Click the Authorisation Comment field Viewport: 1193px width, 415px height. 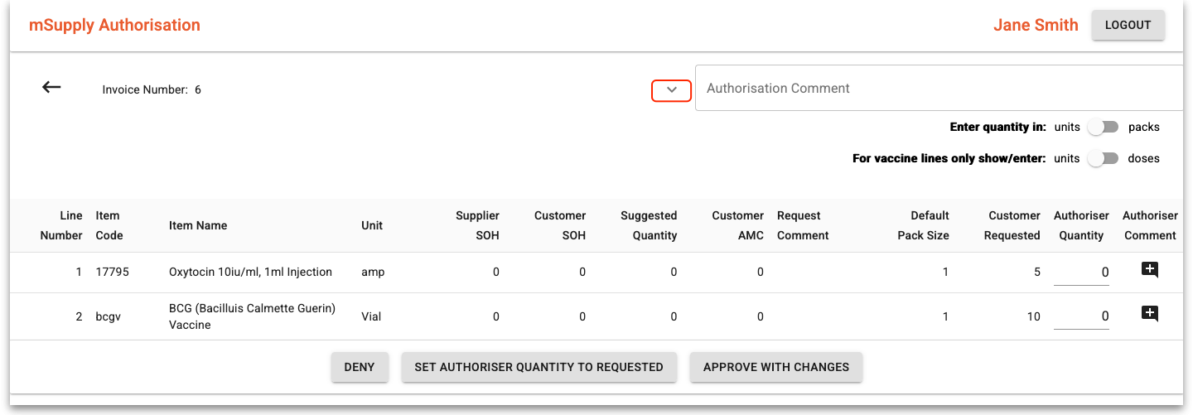[936, 89]
